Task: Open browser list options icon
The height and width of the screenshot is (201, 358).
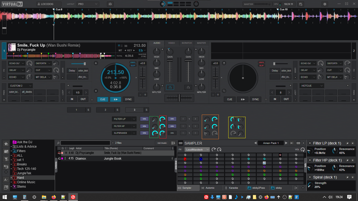Action: point(173,143)
